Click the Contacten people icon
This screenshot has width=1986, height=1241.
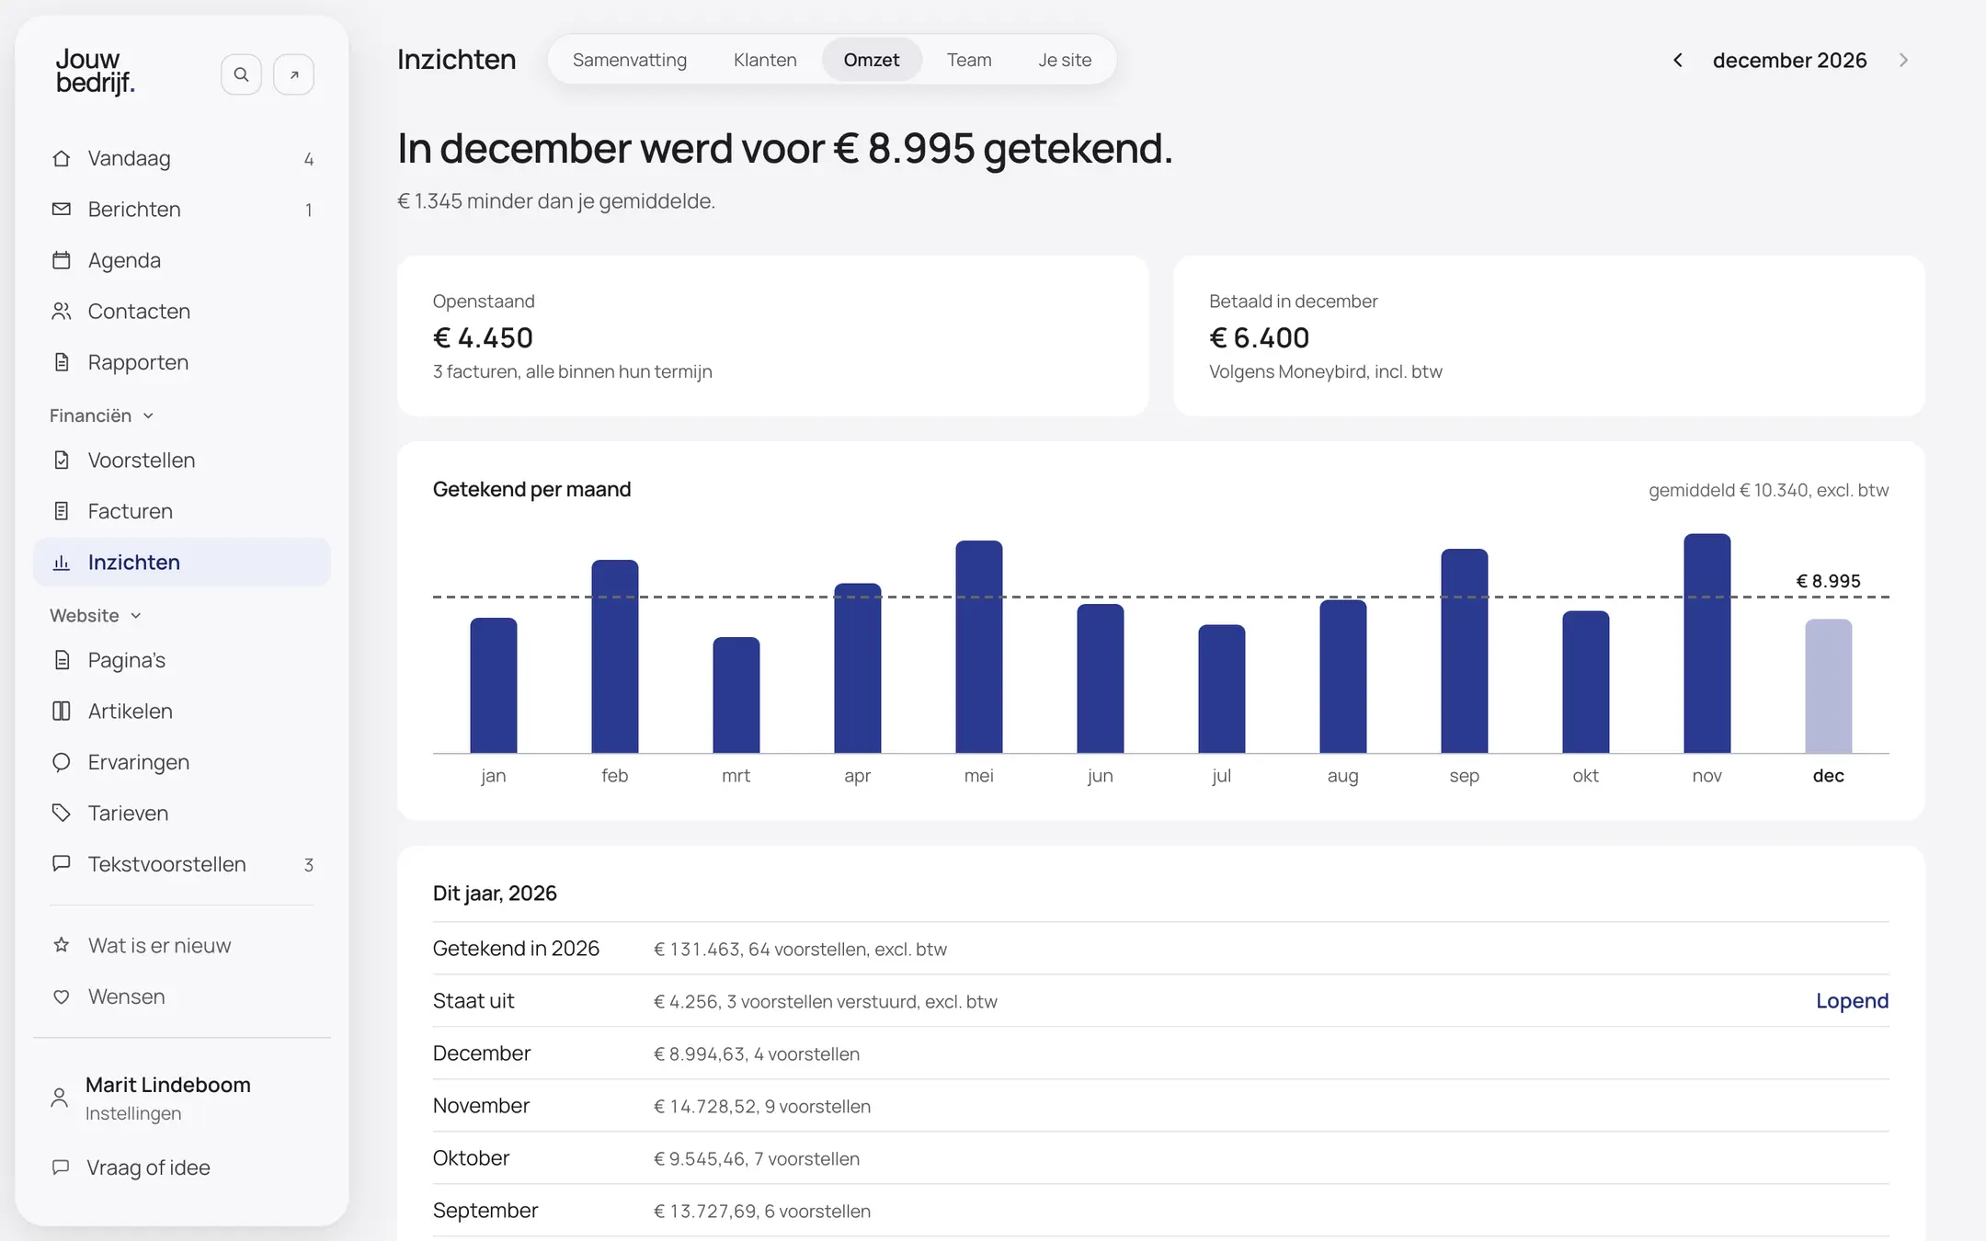62,312
